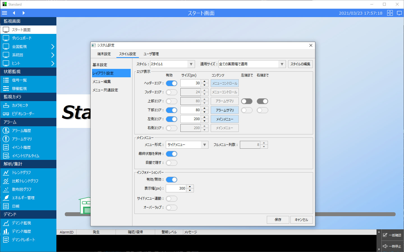Image resolution: width=404 pixels, height=252 pixels.
Task: Toggle オーバーラップ switch
Action: coord(171,207)
